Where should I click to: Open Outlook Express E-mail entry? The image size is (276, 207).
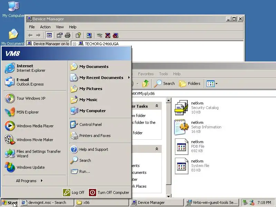34,82
